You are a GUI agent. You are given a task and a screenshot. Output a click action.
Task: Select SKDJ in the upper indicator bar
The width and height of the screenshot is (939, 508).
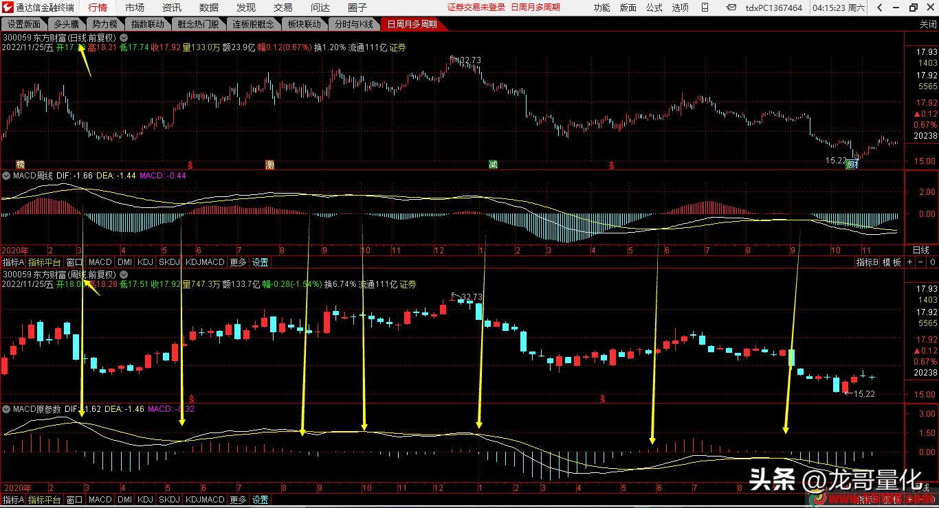pyautogui.click(x=169, y=262)
